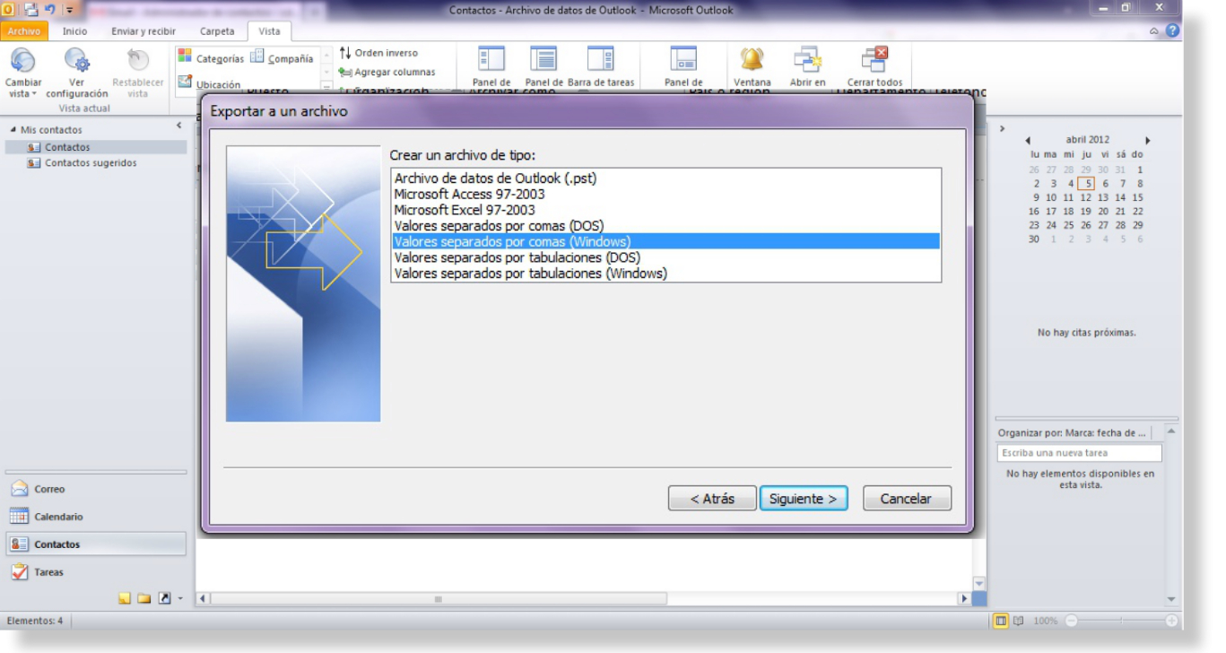The image size is (1226, 653).
Task: Click the Cambiar vista icon
Action: [x=23, y=61]
